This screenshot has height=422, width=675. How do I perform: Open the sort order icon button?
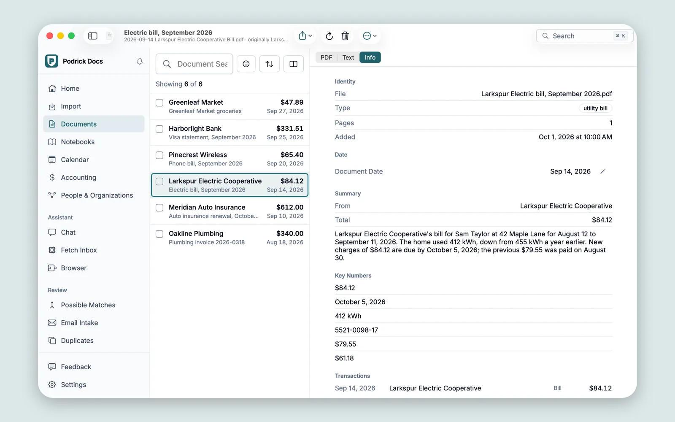(x=269, y=64)
